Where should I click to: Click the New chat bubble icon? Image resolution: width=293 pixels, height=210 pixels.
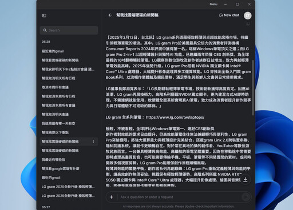click(x=221, y=15)
